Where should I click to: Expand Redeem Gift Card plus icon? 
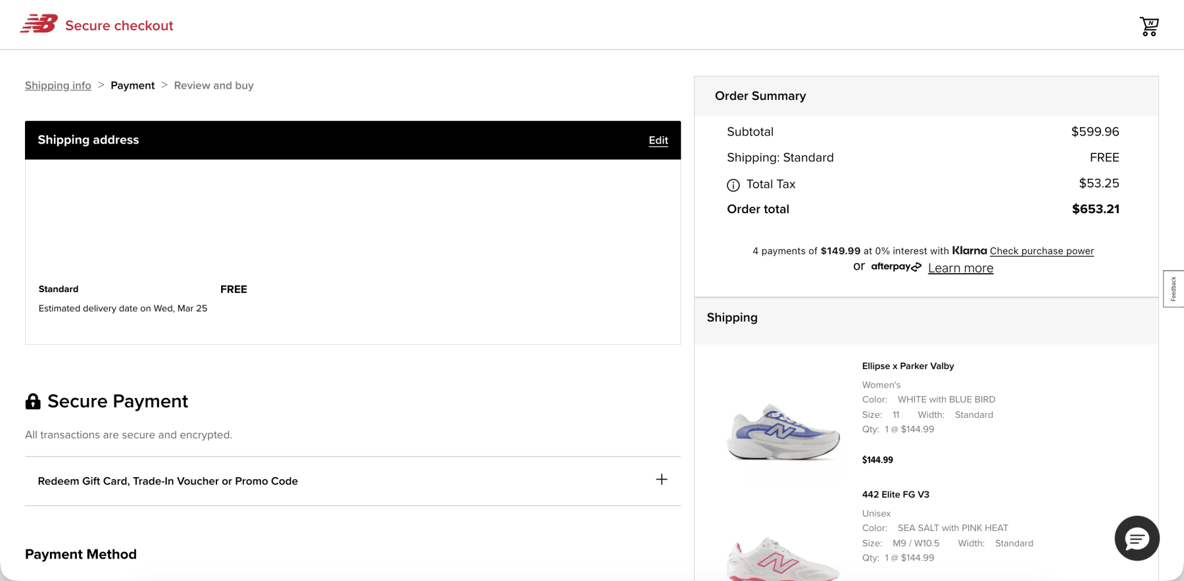point(662,480)
